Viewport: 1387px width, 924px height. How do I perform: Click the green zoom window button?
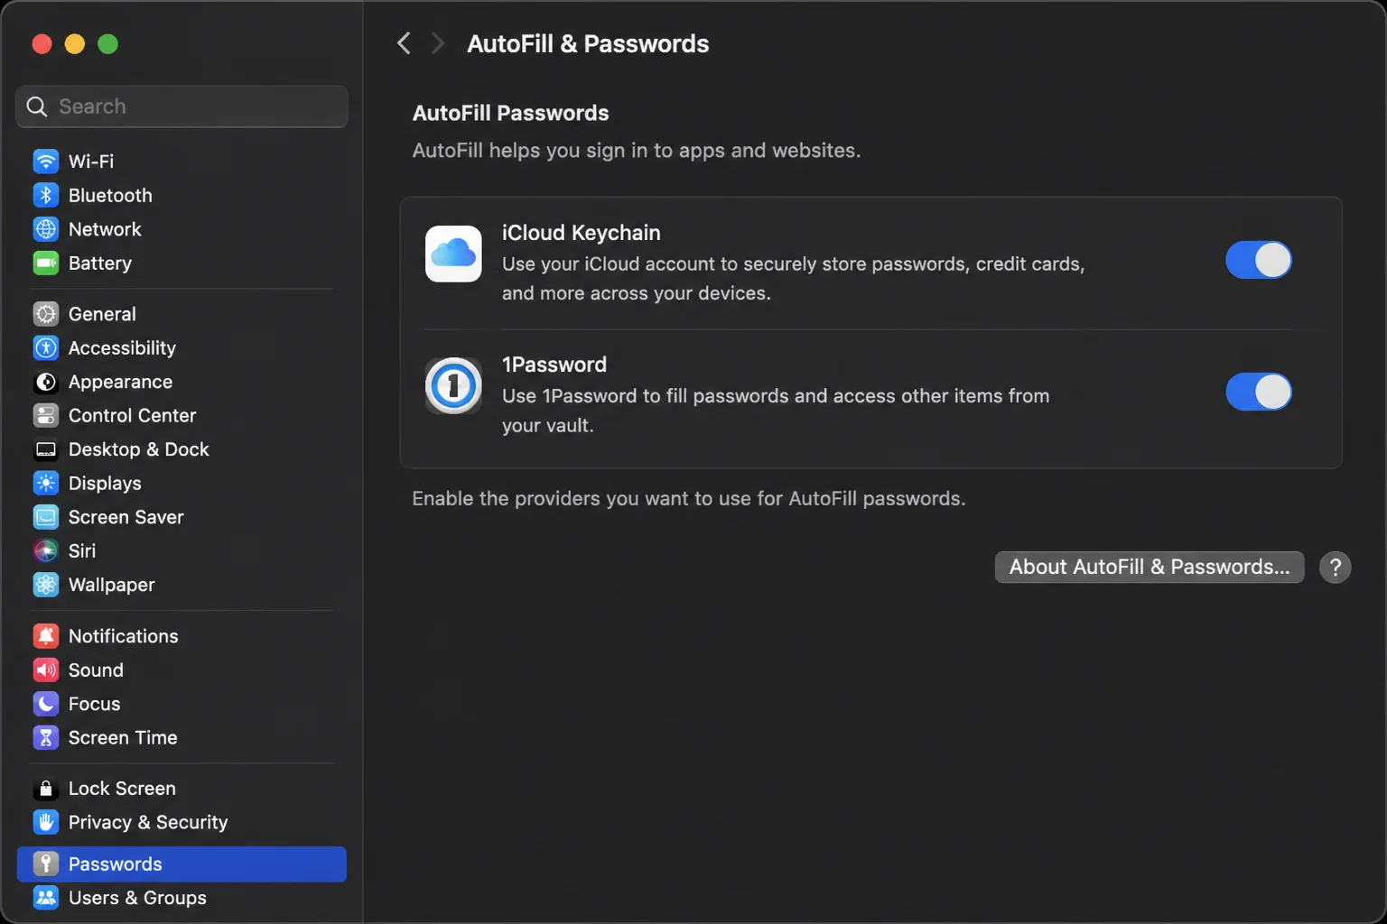(x=107, y=43)
